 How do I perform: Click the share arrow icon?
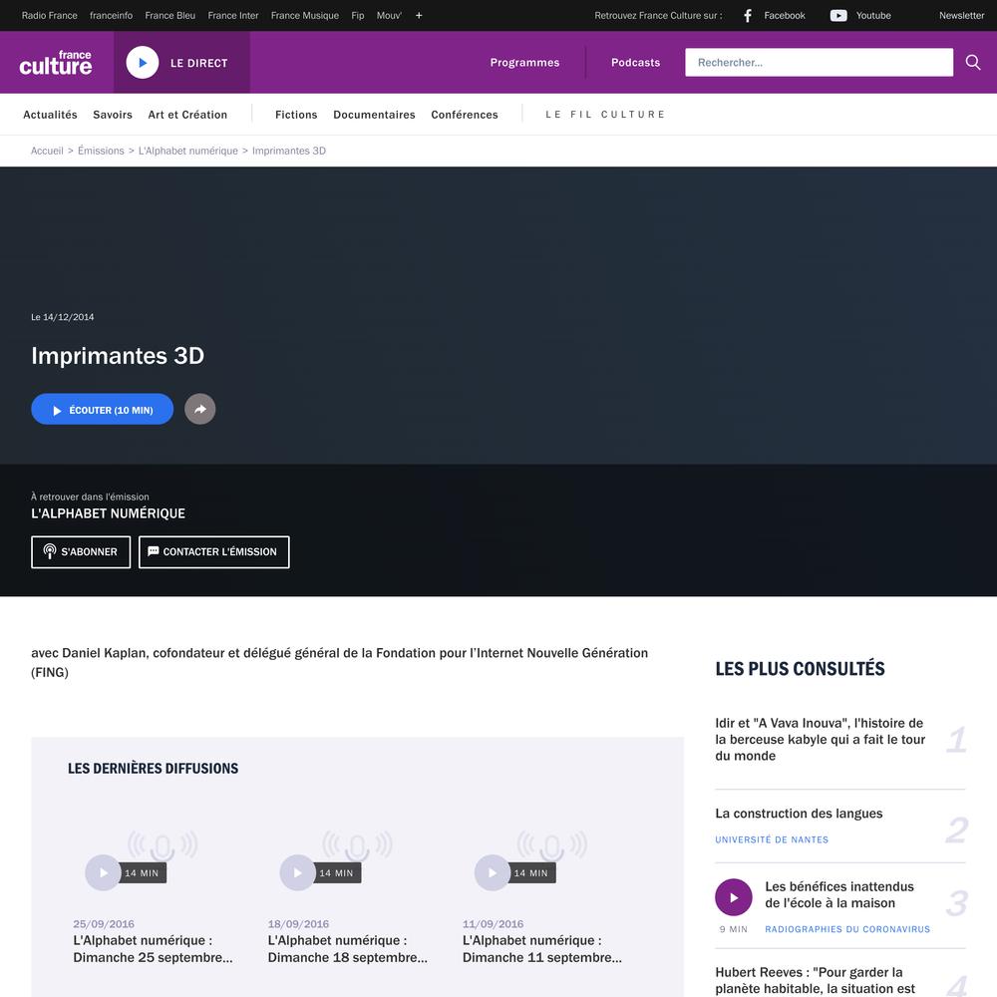coord(200,409)
